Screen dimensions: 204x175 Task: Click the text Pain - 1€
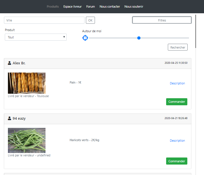click(75, 82)
